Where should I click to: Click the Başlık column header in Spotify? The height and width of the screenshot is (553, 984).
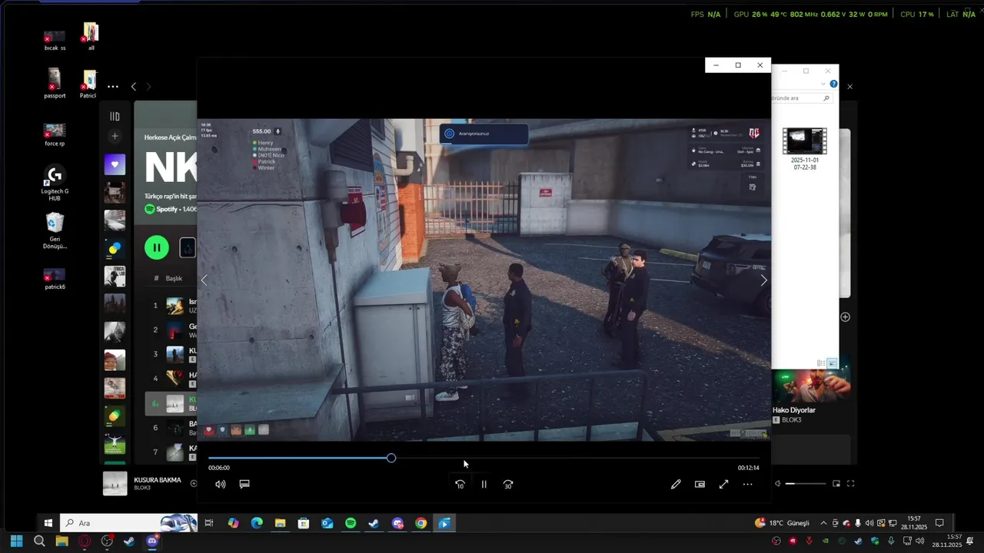[174, 278]
